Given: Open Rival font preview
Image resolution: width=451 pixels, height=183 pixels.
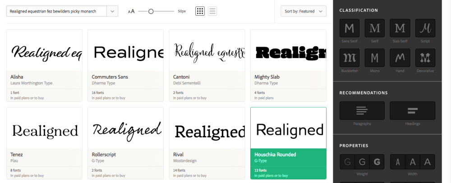Looking at the screenshot, I should pyautogui.click(x=207, y=128).
